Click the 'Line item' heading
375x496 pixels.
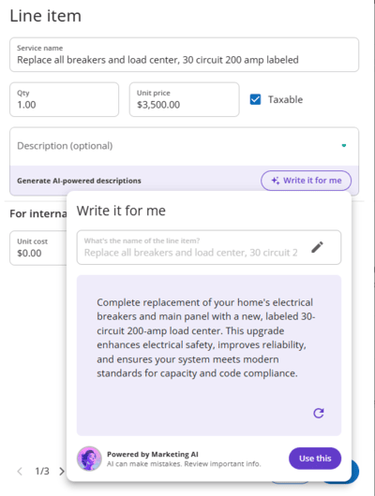click(x=46, y=16)
